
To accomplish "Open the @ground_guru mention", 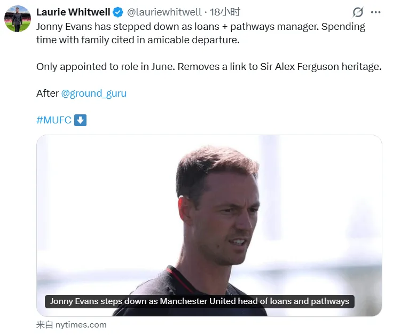I will click(x=94, y=93).
